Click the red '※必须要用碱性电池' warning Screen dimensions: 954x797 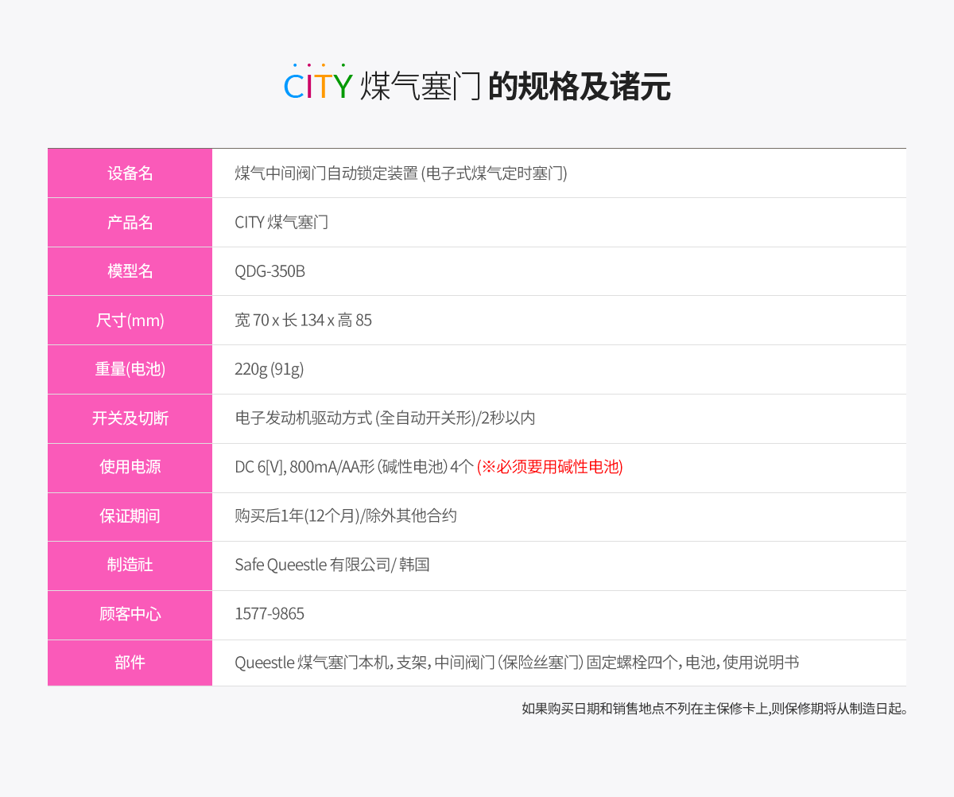click(x=550, y=468)
